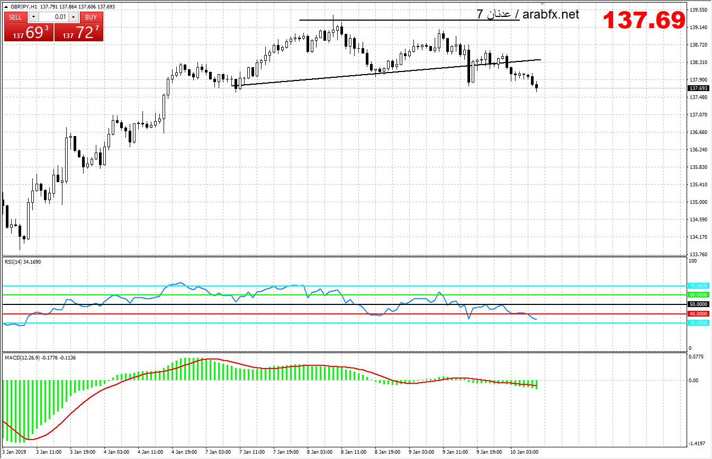The image size is (712, 459).
Task: Click the RSI 70.0000 level label
Action: (x=698, y=286)
